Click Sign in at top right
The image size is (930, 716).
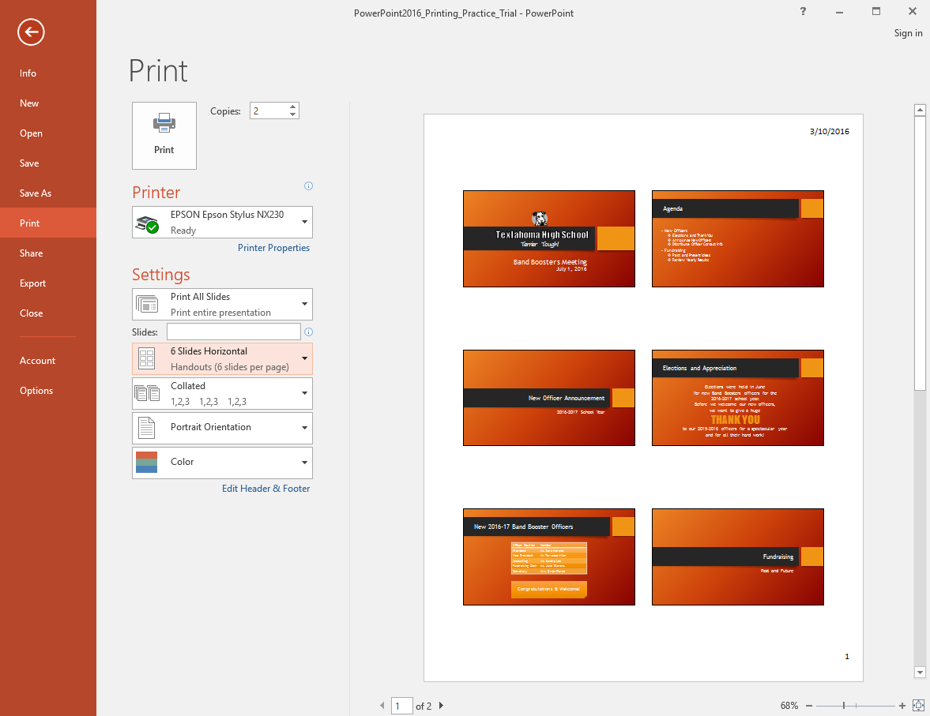pyautogui.click(x=908, y=32)
